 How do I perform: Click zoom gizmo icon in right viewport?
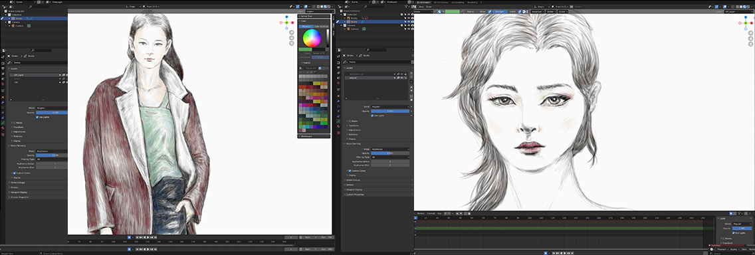coord(750,33)
